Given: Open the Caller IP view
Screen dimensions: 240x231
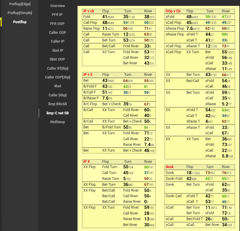Looking at the screenshot, I should [x=57, y=41].
